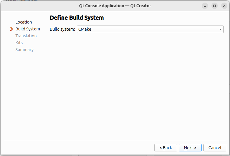Image resolution: width=230 pixels, height=156 pixels.
Task: Close the wizard with the X button
Action: point(224,6)
